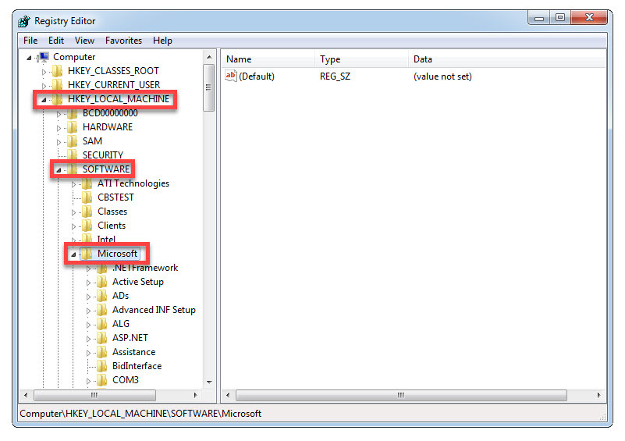Click the tree pane scroll up arrow
This screenshot has width=625, height=441.
click(x=209, y=58)
